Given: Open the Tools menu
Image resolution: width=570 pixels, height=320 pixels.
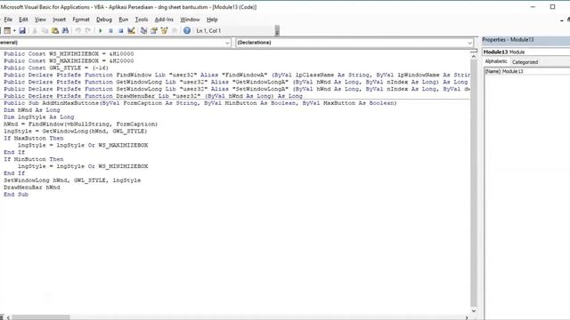Looking at the screenshot, I should pos(142,20).
